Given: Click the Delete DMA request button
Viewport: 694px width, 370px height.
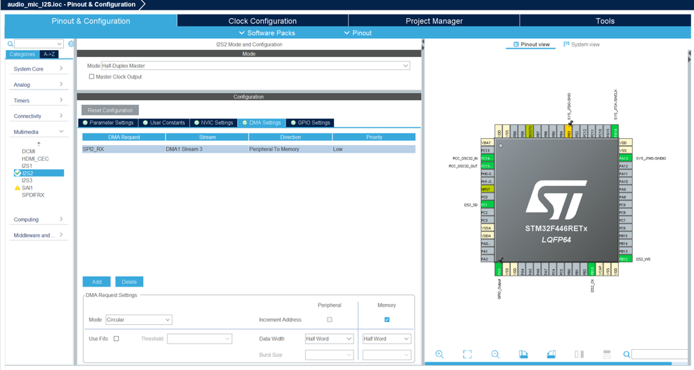Looking at the screenshot, I should click(x=129, y=282).
